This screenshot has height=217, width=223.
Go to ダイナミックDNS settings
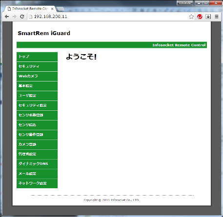tap(37, 164)
